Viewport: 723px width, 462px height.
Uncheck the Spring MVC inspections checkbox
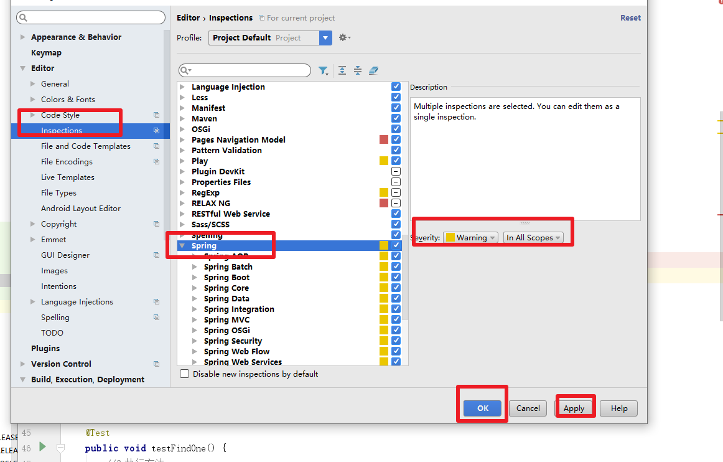[x=396, y=320]
